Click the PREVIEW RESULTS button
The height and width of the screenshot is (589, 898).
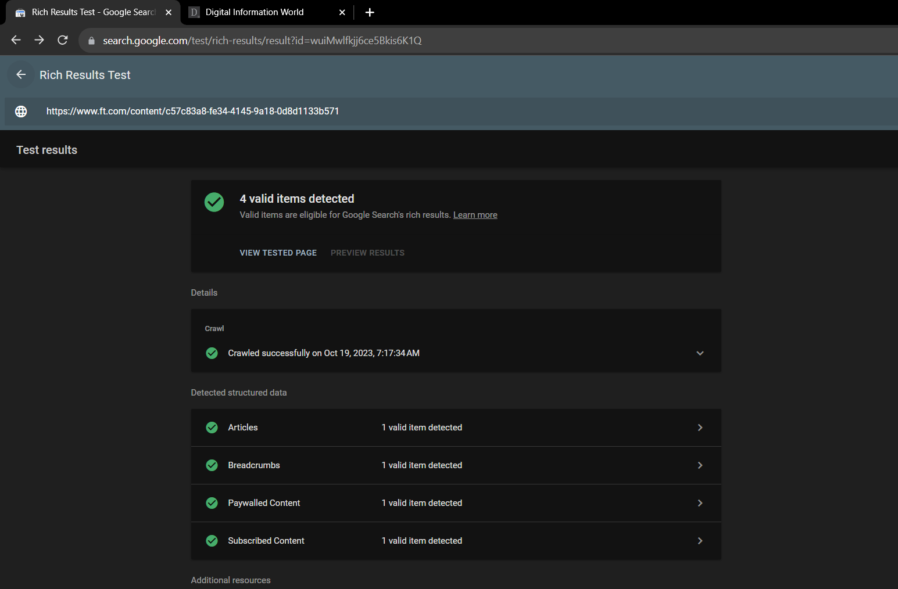coord(367,253)
